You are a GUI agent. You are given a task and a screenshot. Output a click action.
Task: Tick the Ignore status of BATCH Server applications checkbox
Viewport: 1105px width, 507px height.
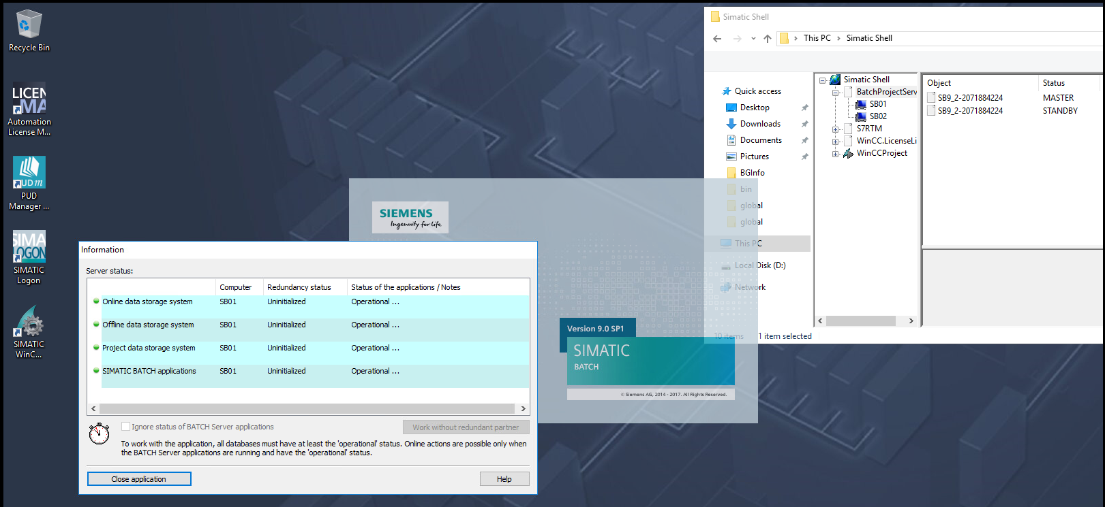click(x=125, y=427)
